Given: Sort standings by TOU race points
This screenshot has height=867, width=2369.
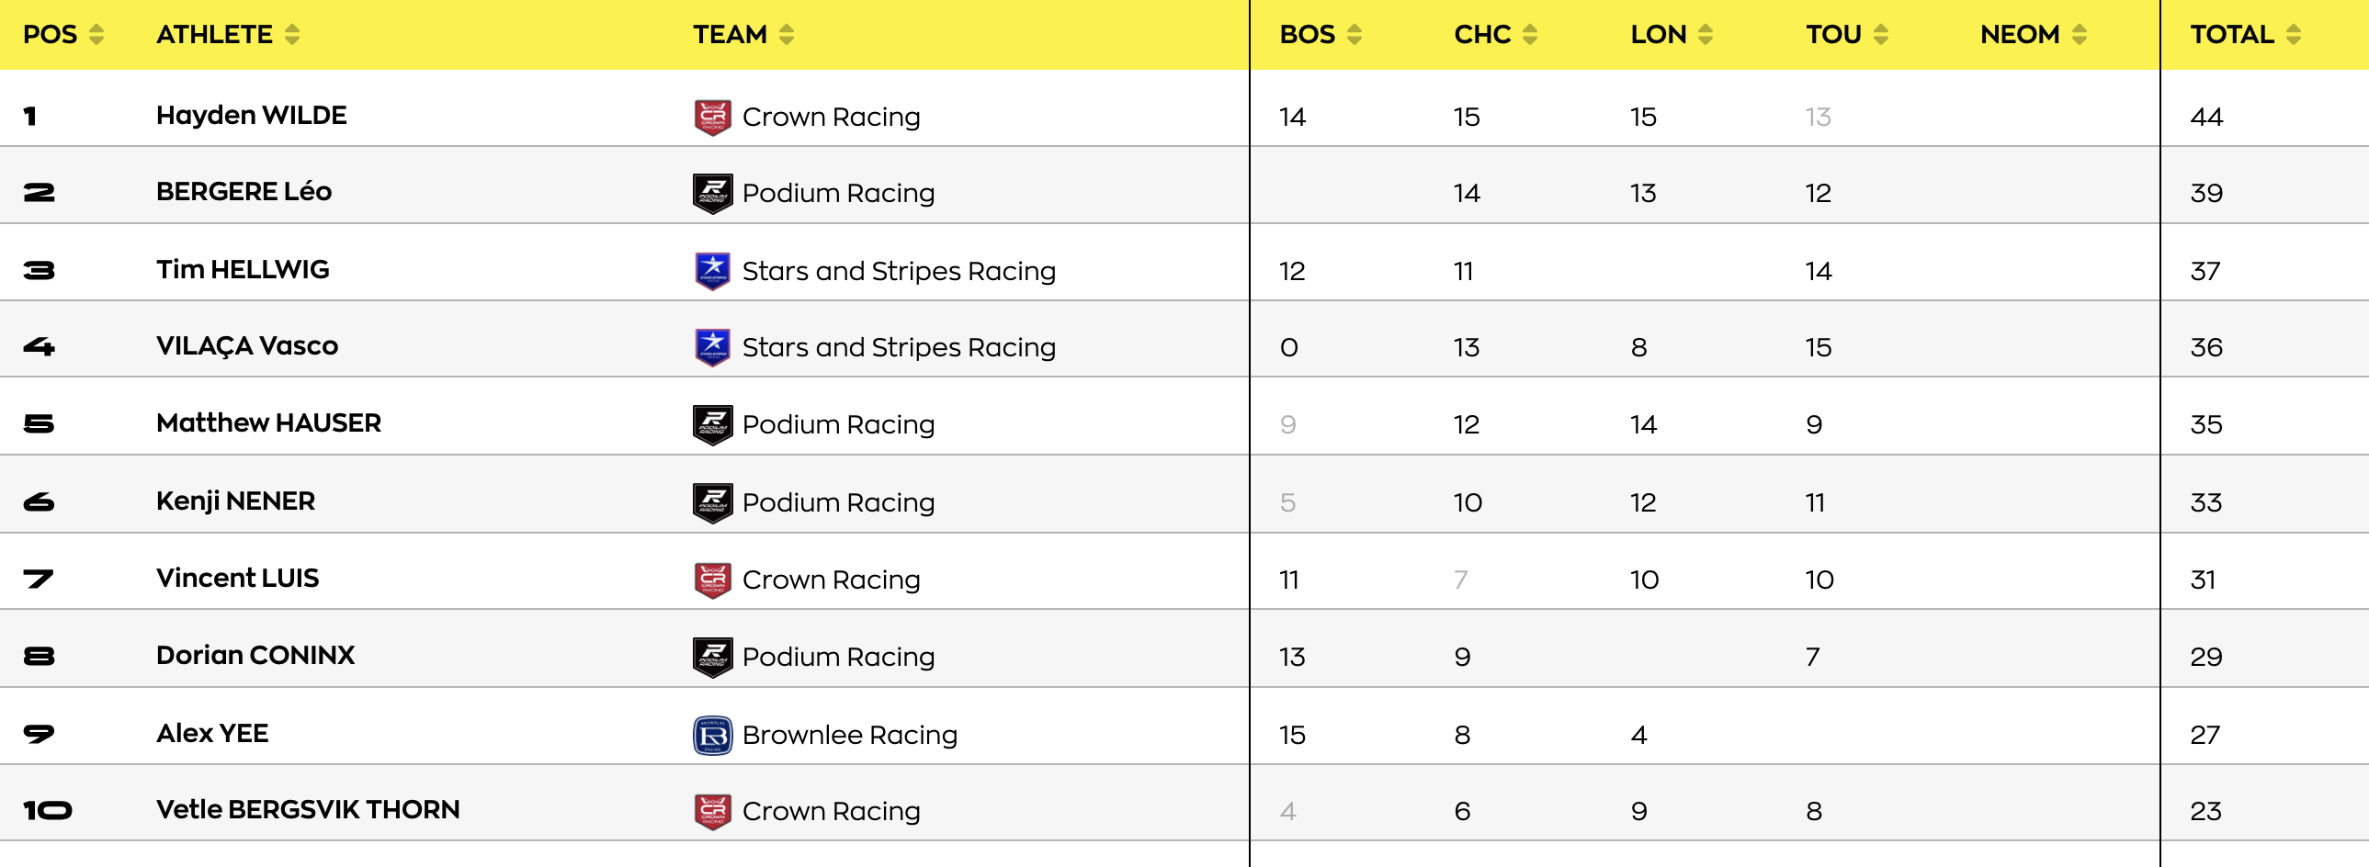Looking at the screenshot, I should 1882,35.
